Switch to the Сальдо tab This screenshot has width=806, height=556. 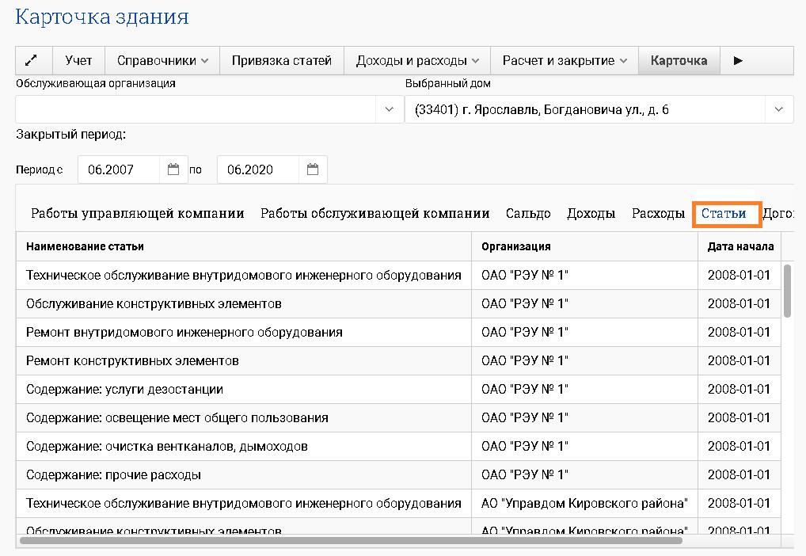click(528, 214)
